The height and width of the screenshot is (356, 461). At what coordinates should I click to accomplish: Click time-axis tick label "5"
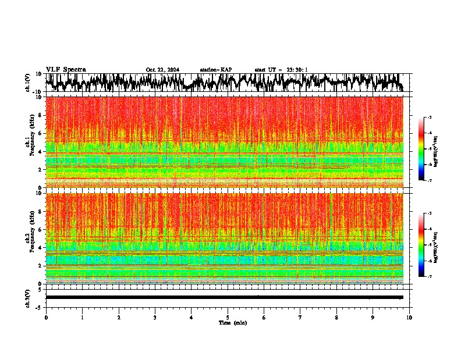[228, 318]
